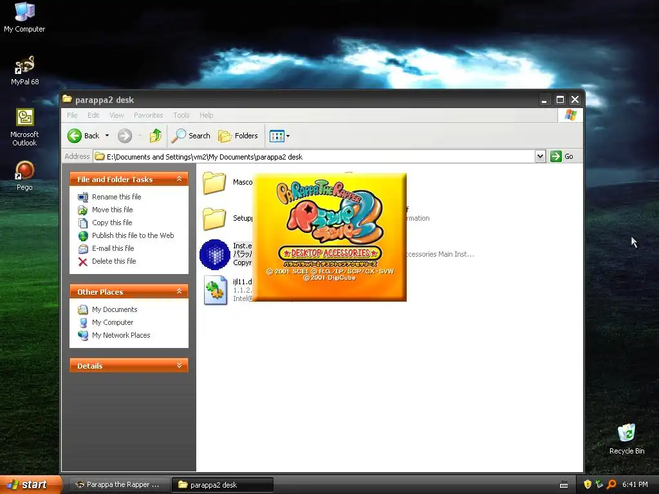
Task: Click the red X Delete icon
Action: pyautogui.click(x=83, y=262)
